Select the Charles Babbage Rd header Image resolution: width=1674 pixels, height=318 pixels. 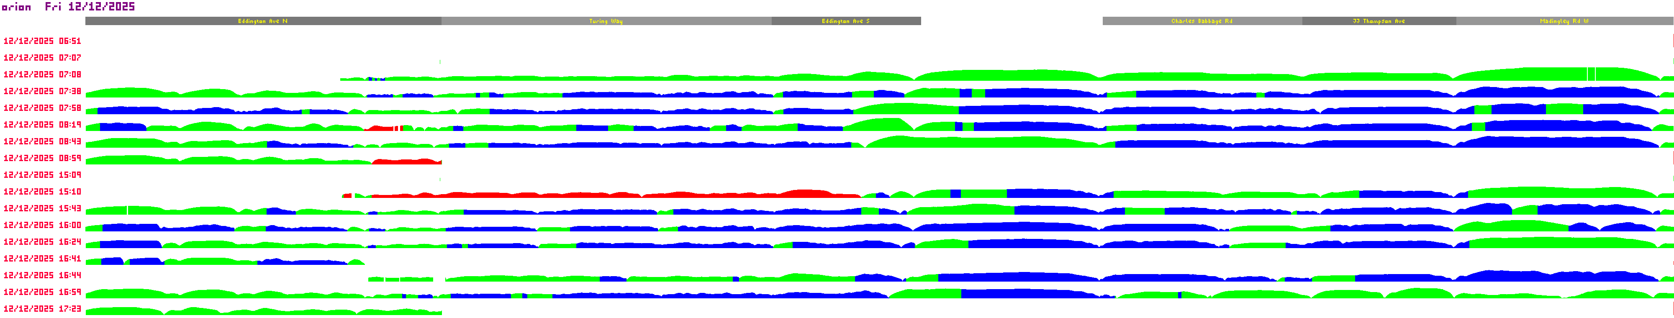click(1202, 21)
